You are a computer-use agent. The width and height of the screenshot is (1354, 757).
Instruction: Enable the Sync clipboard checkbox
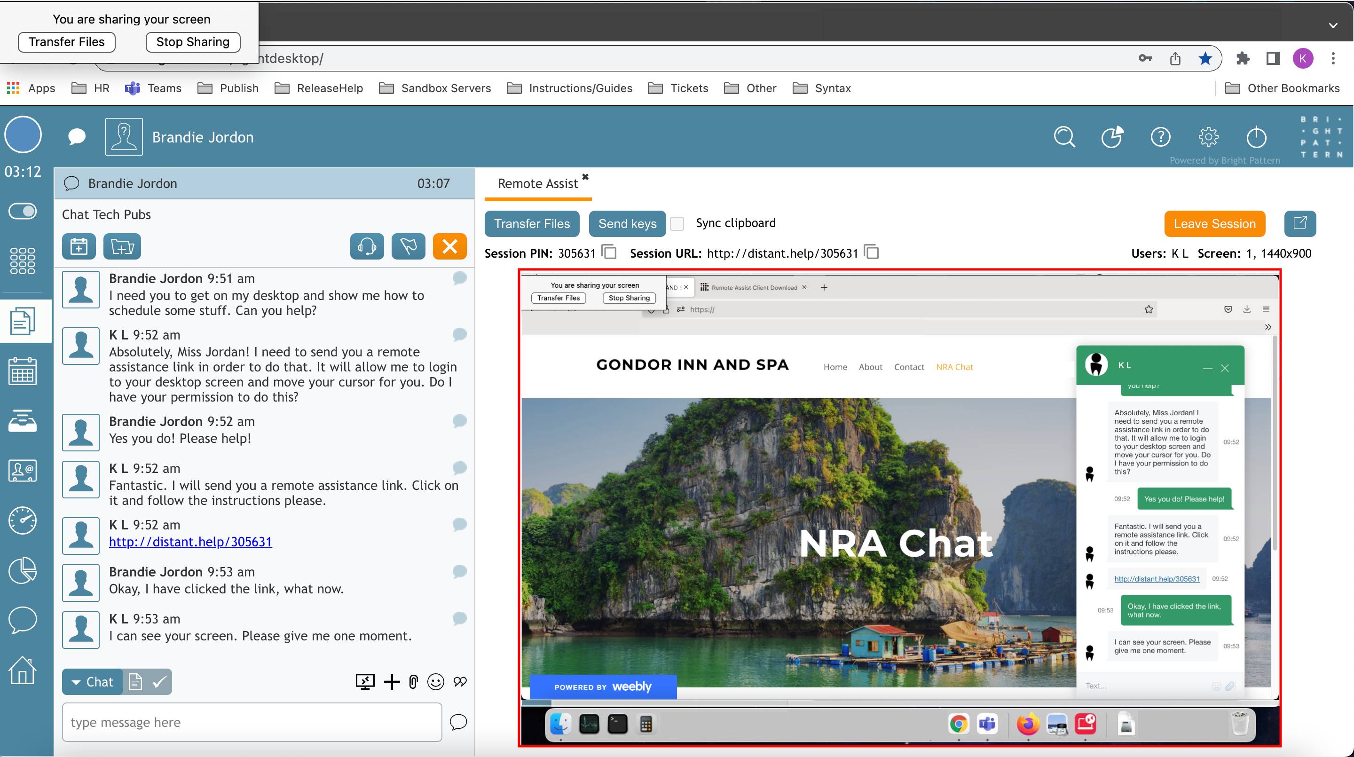pyautogui.click(x=677, y=223)
